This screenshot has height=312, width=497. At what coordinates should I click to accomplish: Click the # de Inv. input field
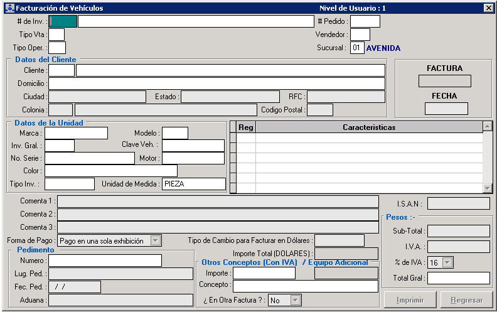coord(63,21)
